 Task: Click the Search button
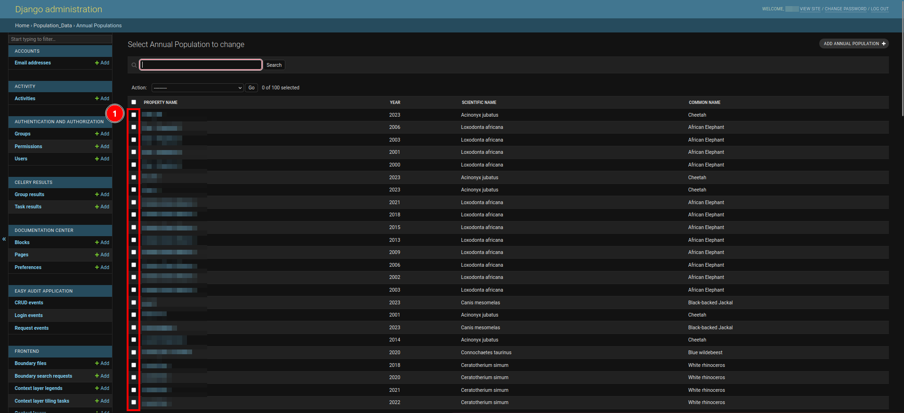pos(274,65)
